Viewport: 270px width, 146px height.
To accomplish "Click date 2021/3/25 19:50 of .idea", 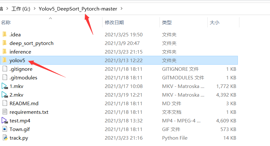I will pos(124,35).
